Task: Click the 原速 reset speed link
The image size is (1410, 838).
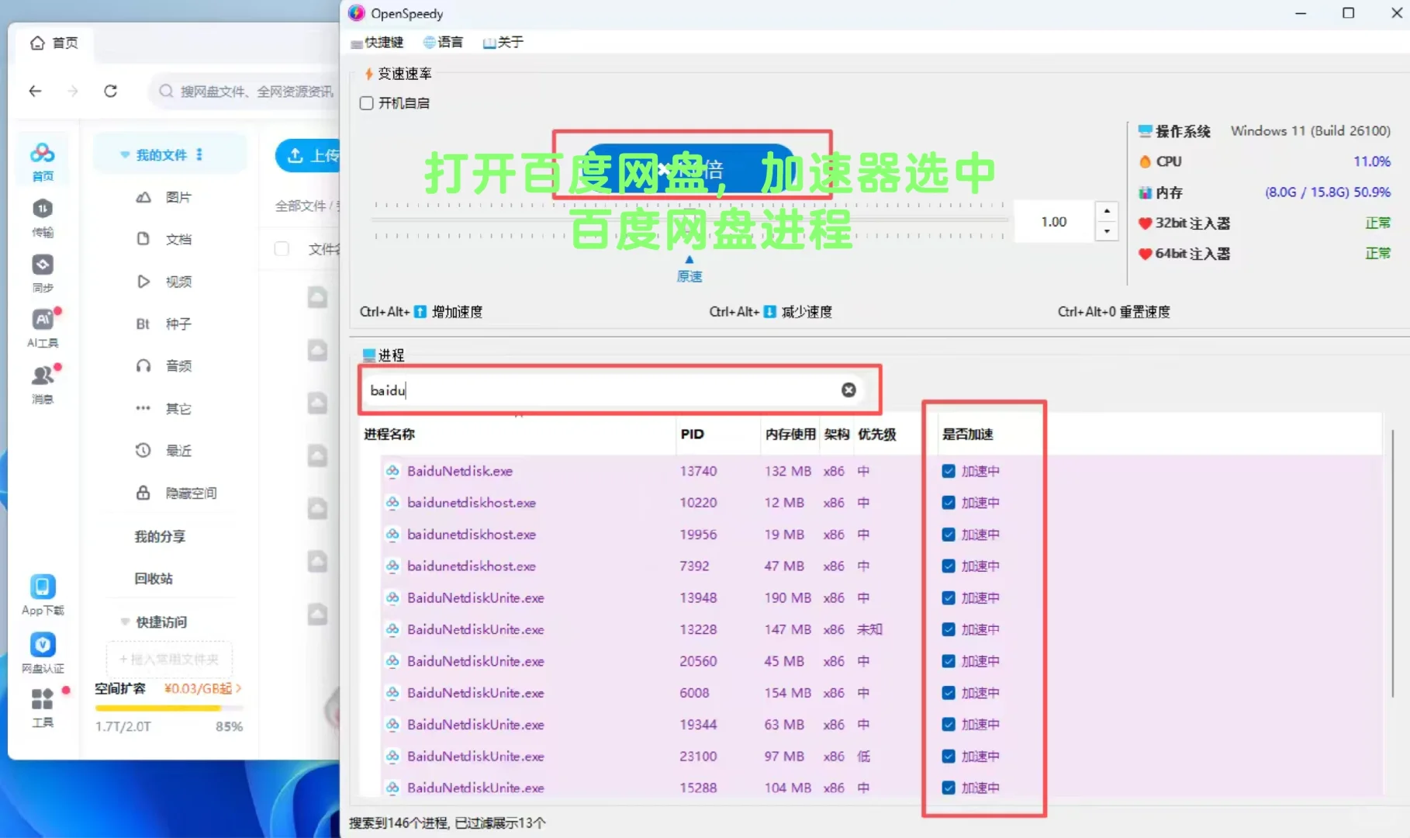Action: [689, 275]
